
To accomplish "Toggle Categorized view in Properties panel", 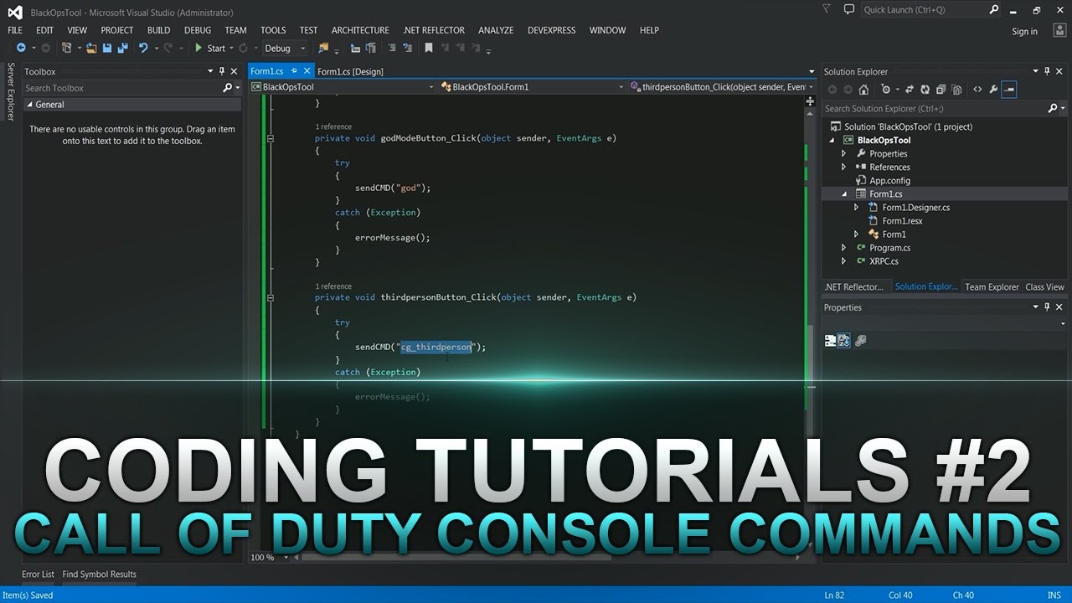I will tap(831, 340).
